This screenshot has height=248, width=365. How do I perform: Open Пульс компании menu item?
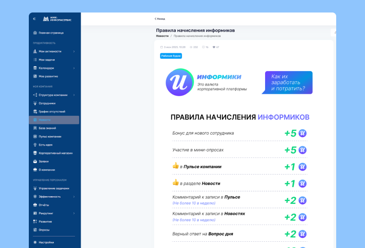[x=49, y=136]
